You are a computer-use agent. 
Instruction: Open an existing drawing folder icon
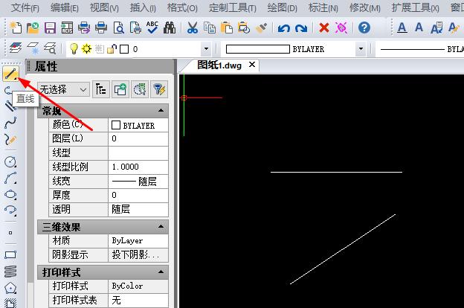pyautogui.click(x=33, y=28)
